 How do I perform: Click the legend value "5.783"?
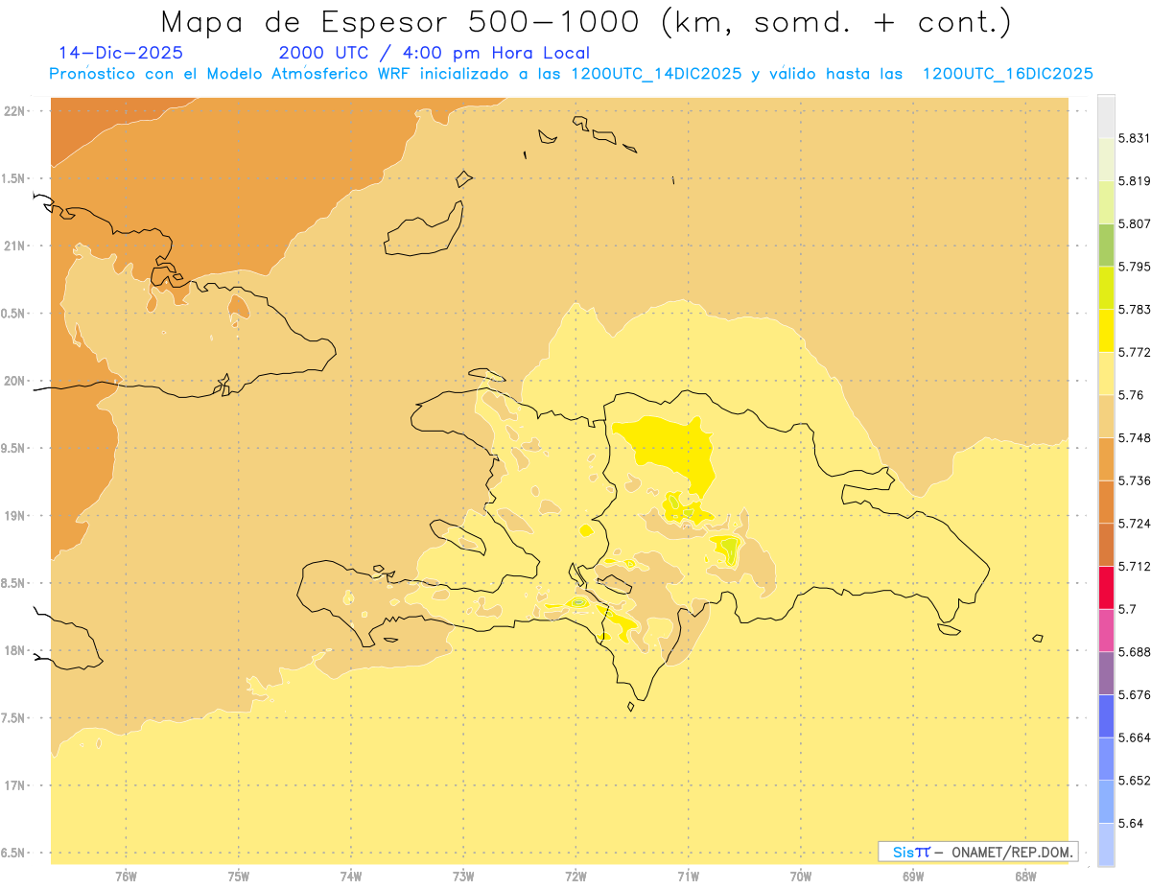pos(1135,310)
